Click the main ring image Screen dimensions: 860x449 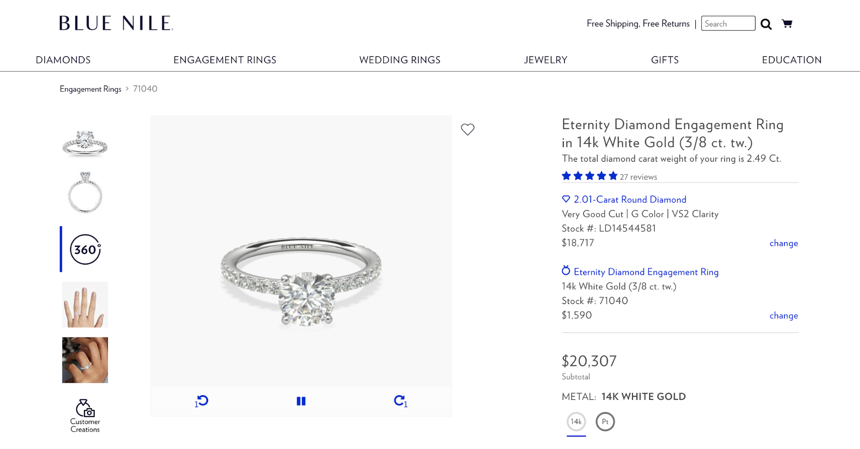click(301, 251)
